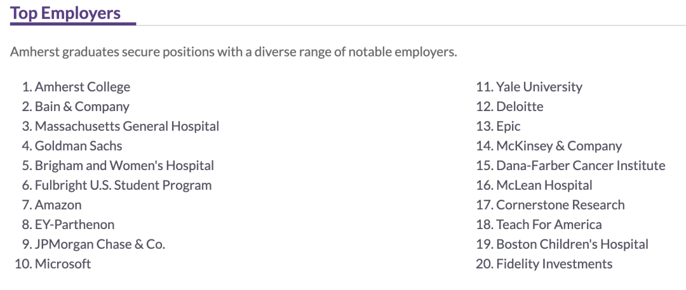Select Massachusetts General Hospital entry
The height and width of the screenshot is (290, 686).
pyautogui.click(x=126, y=126)
